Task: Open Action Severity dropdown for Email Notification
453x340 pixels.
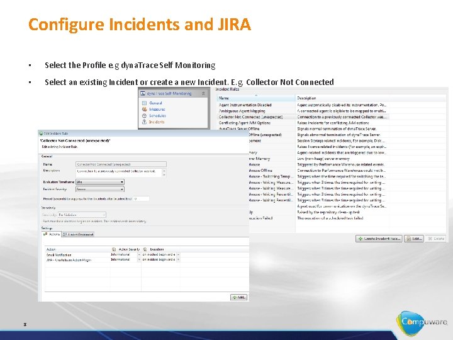Action: tap(139, 255)
